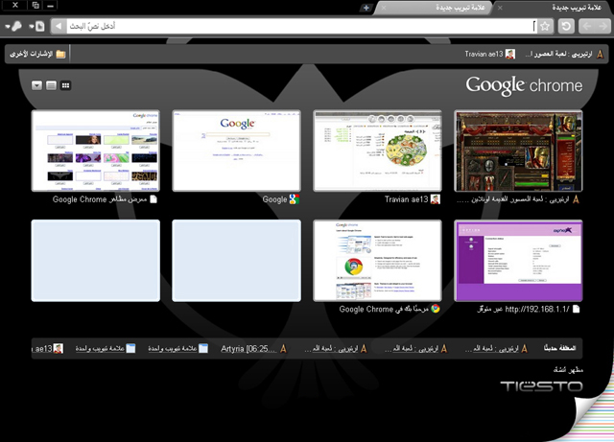This screenshot has width=614, height=442.
Task: Click the ارتيريى title under the game thumbnail
Action: [513, 199]
